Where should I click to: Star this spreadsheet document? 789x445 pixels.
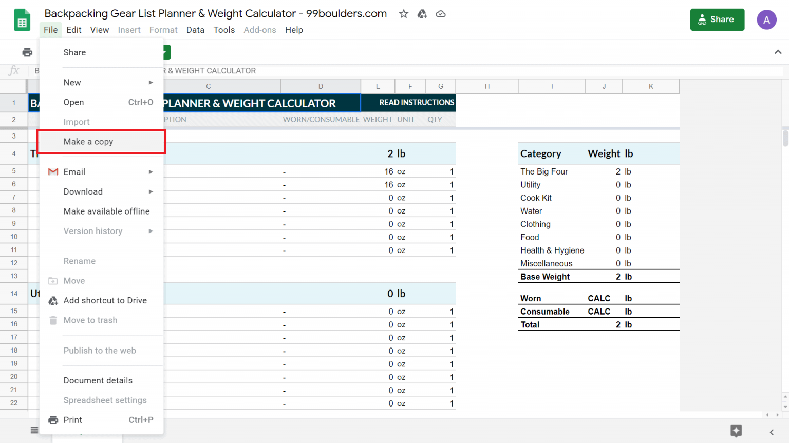(x=404, y=14)
